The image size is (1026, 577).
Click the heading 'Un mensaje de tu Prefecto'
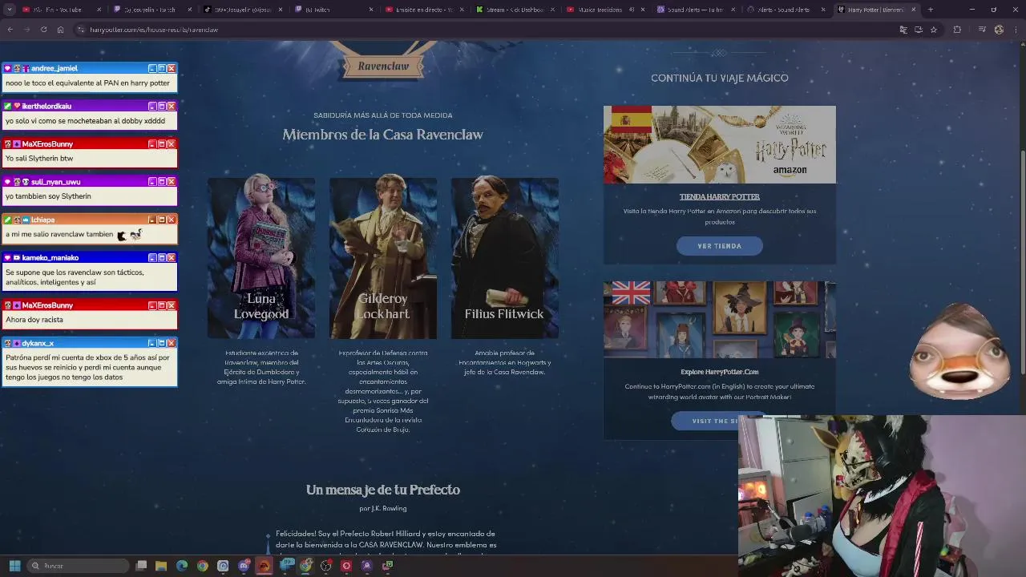383,490
